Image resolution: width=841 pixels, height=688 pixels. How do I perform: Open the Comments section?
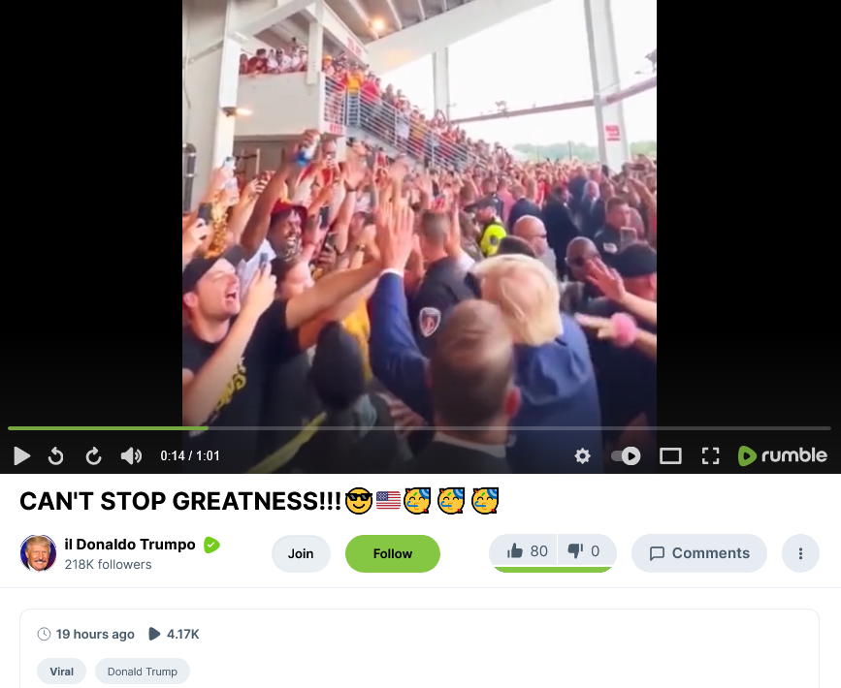pyautogui.click(x=698, y=553)
